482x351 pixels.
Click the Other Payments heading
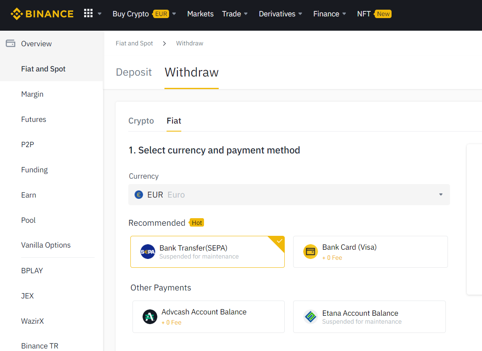click(161, 288)
